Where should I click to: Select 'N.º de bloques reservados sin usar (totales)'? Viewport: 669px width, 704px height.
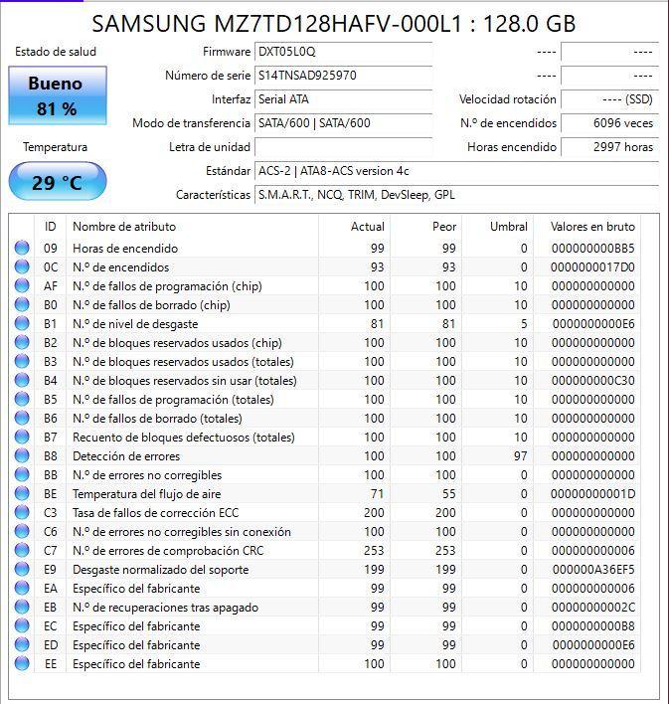coord(185,381)
